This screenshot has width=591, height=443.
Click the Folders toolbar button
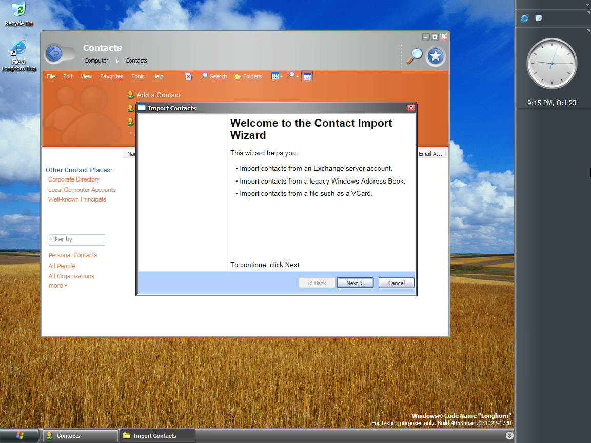pos(247,76)
